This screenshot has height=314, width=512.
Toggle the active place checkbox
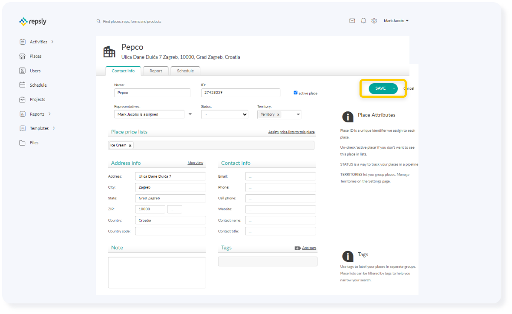pos(296,93)
